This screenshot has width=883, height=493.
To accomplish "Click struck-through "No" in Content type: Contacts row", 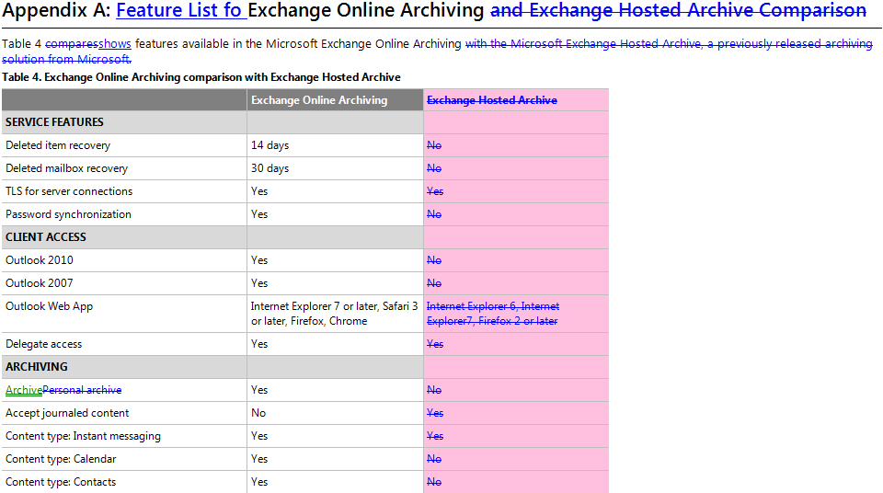I will pyautogui.click(x=434, y=482).
